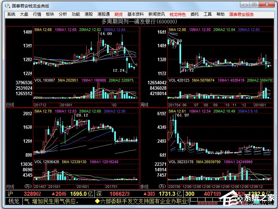Click the daily chart 5MA 12.68 indicator

click(x=43, y=30)
